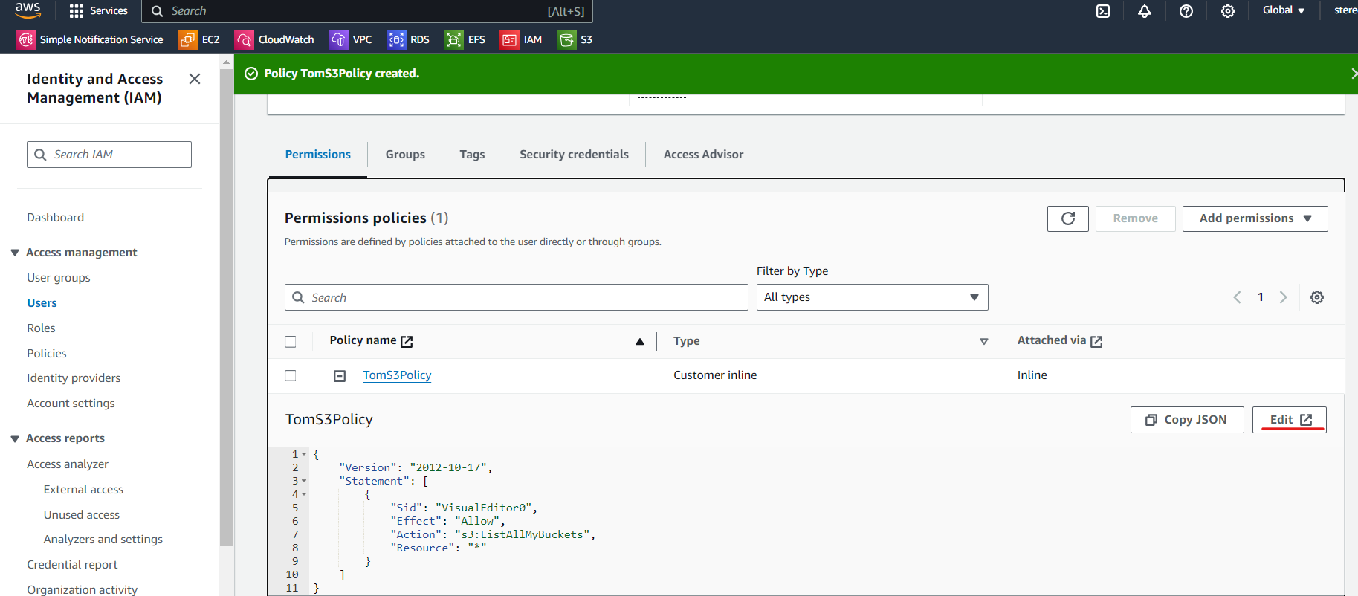The image size is (1358, 596).
Task: Open console settings gear in top bar
Action: tap(1228, 10)
